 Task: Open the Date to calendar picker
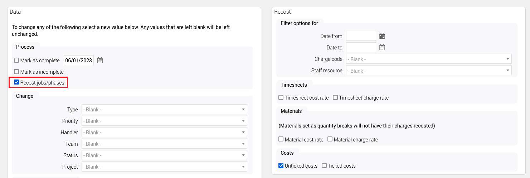(x=382, y=47)
